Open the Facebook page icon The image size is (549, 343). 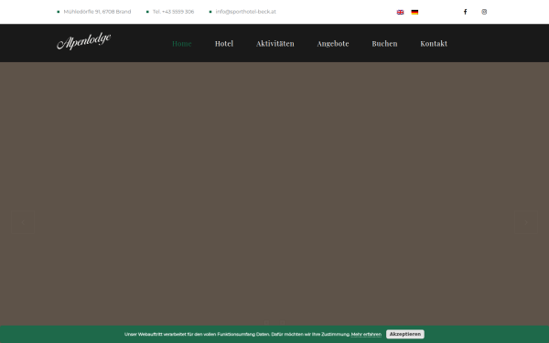465,12
